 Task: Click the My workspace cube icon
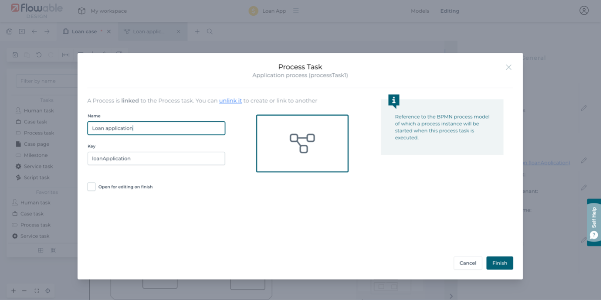tap(81, 11)
